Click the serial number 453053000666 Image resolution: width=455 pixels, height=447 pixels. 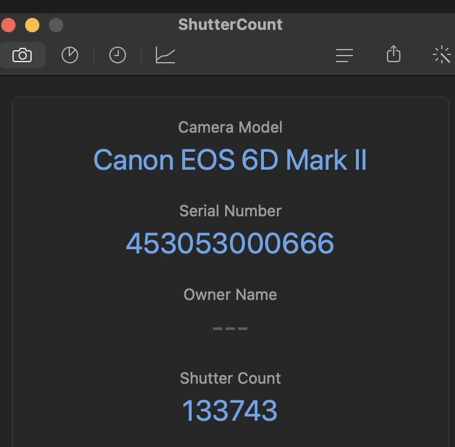(230, 243)
